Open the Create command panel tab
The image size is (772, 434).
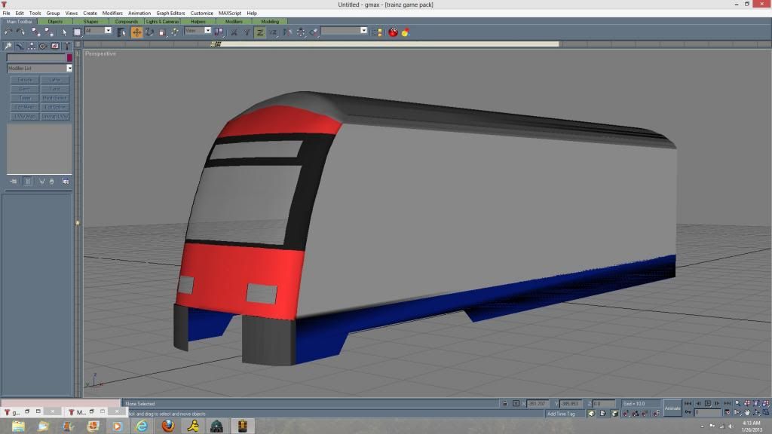pyautogui.click(x=8, y=46)
